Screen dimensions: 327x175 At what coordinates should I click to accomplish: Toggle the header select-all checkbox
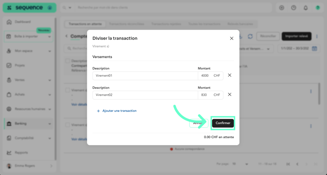tap(67, 61)
